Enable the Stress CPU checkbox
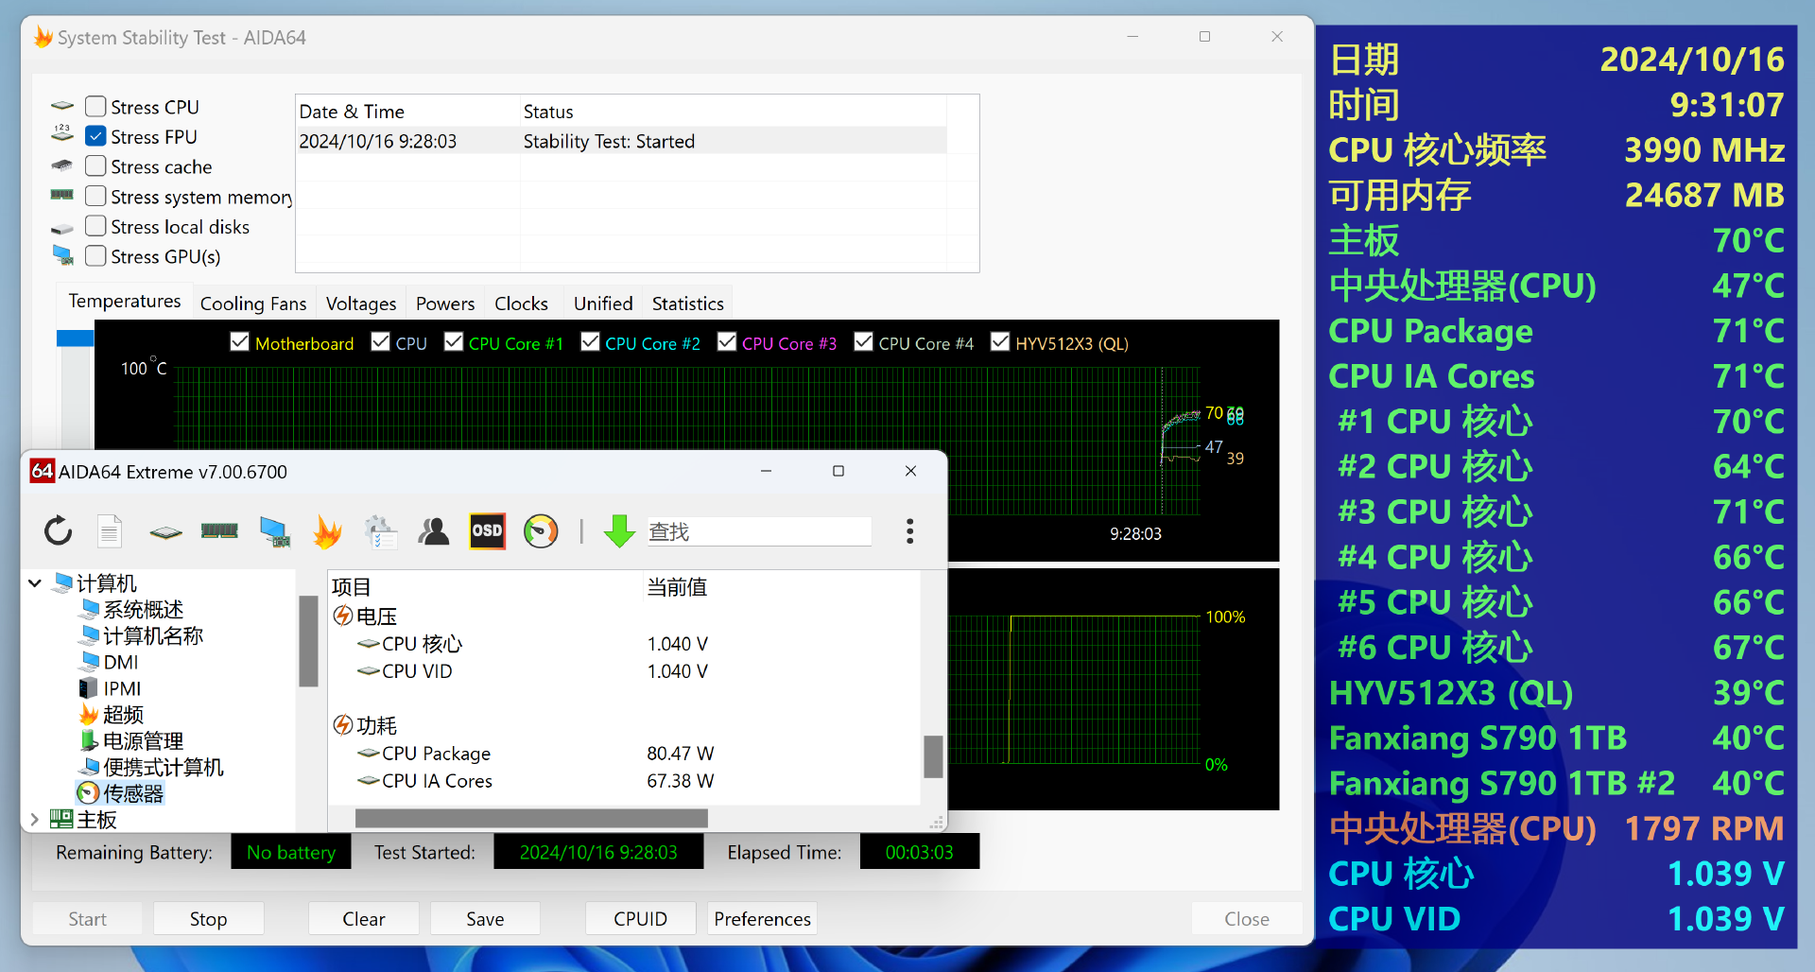 click(x=95, y=106)
